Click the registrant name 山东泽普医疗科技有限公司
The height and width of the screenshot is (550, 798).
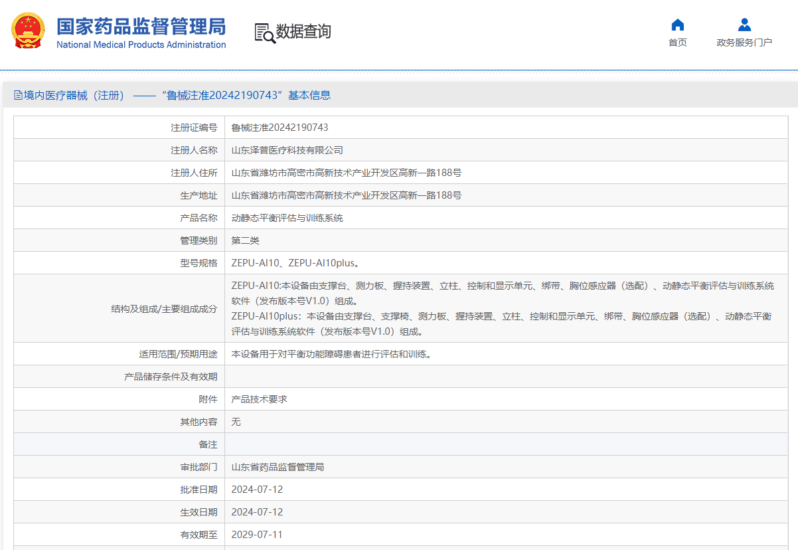point(287,150)
